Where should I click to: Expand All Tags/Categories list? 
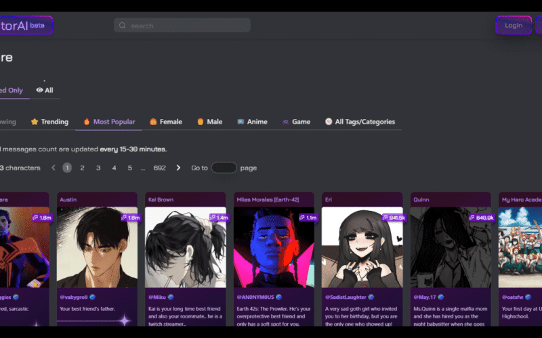(x=359, y=122)
